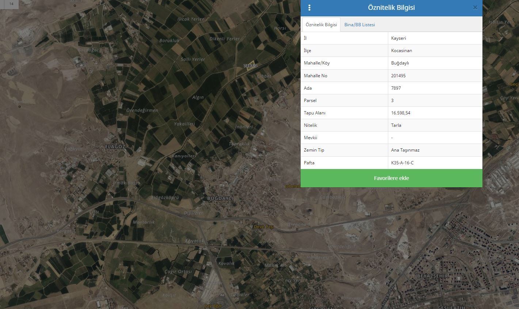Viewport: 519px width, 309px height.
Task: Click the ELAGÖZ village label on the map
Action: 115,146
